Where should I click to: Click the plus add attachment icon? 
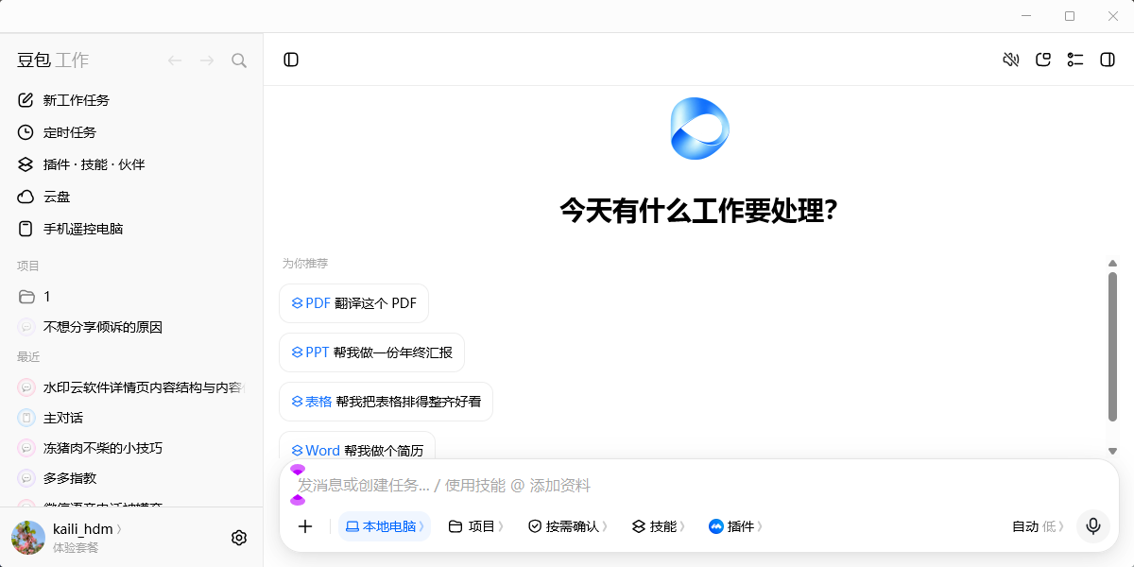(x=305, y=526)
